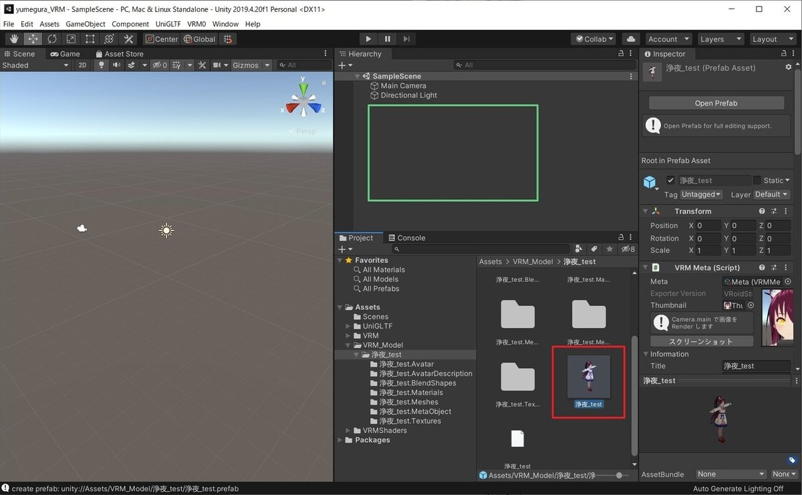Collapse the Transform component
The width and height of the screenshot is (802, 495).
(x=646, y=211)
